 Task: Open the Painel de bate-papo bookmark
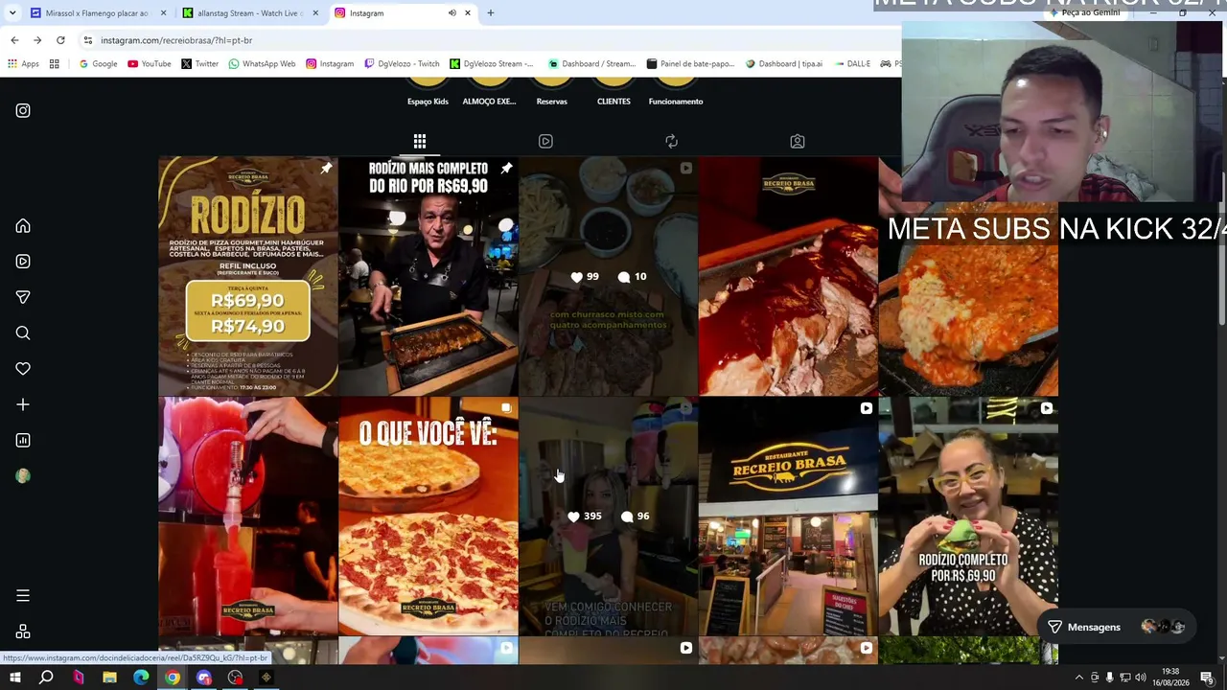(690, 64)
